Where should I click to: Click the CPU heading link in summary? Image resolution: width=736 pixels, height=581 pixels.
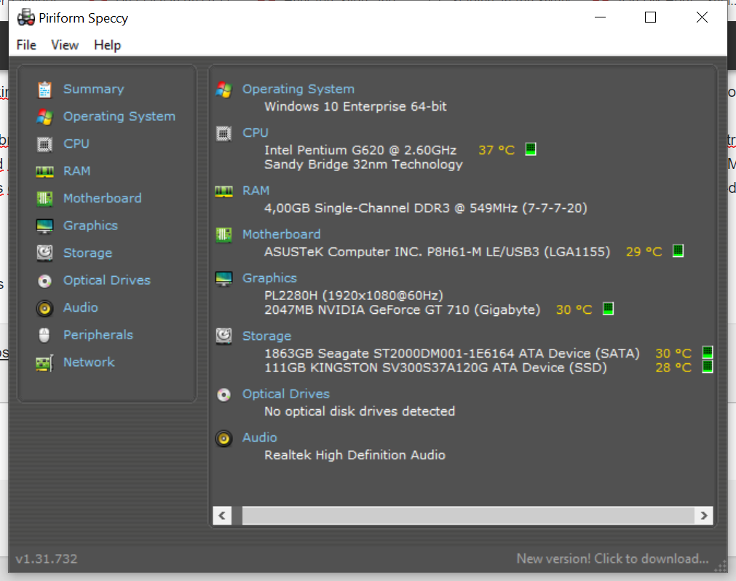coord(256,133)
